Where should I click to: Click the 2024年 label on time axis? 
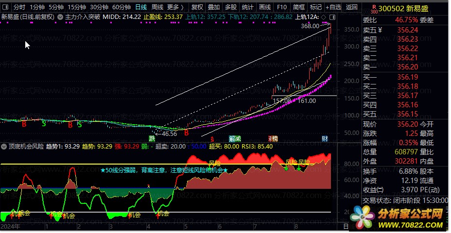coord(11,226)
